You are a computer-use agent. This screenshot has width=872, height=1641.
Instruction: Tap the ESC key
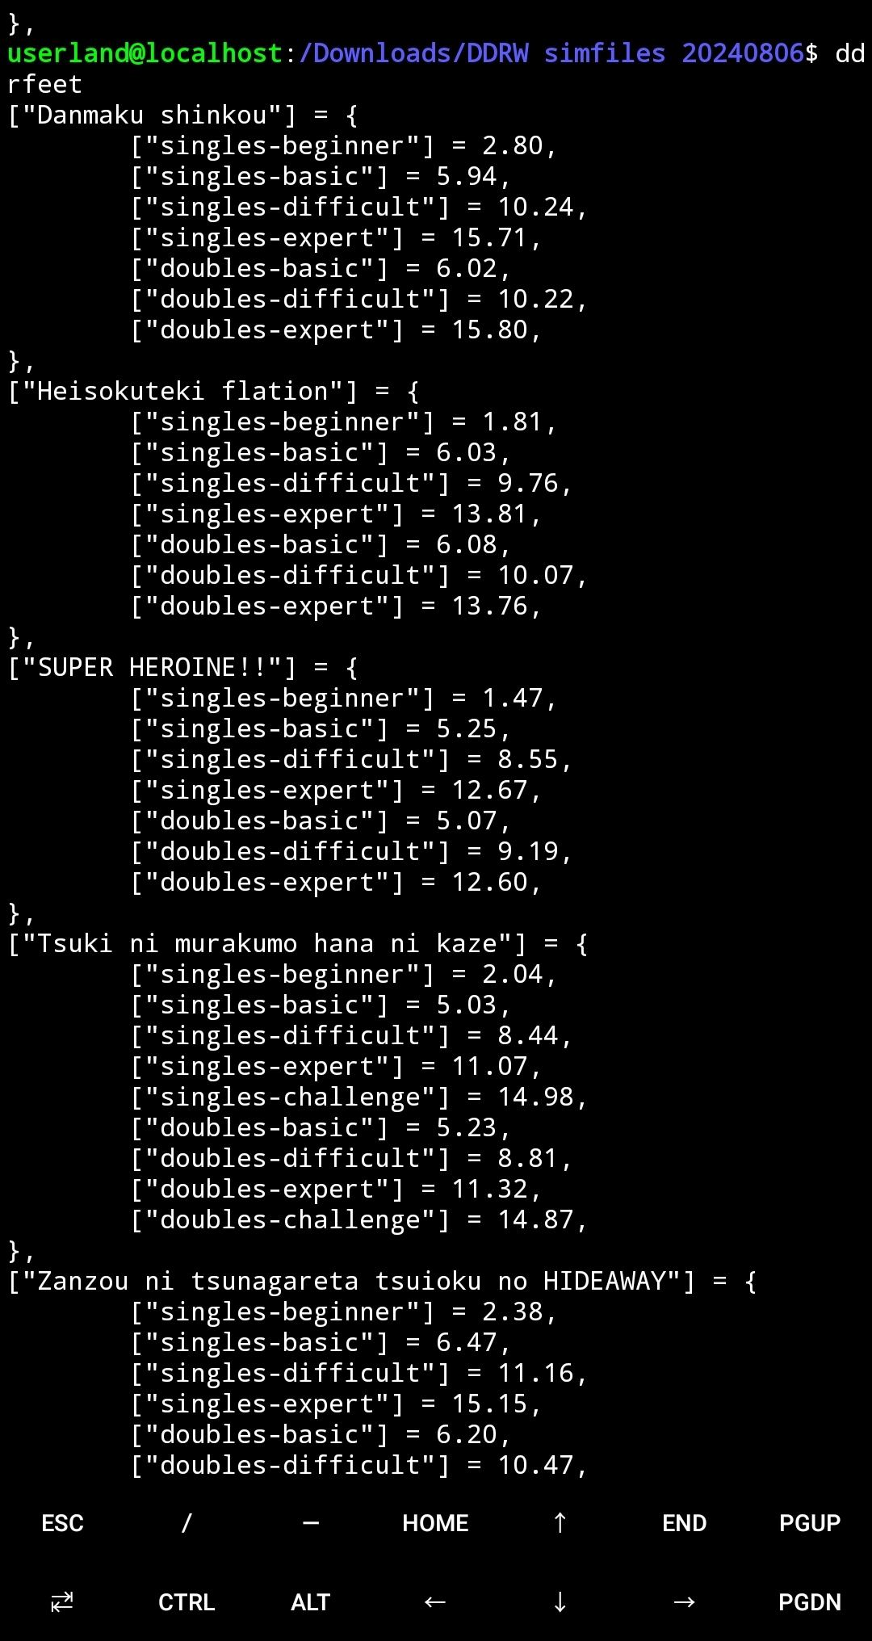pyautogui.click(x=62, y=1523)
